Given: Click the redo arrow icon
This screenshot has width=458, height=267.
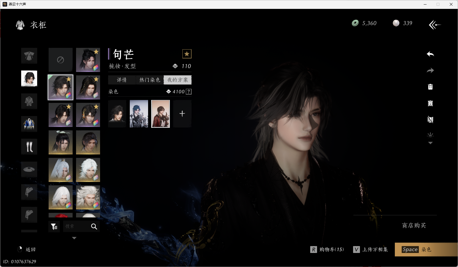Looking at the screenshot, I should pyautogui.click(x=430, y=70).
